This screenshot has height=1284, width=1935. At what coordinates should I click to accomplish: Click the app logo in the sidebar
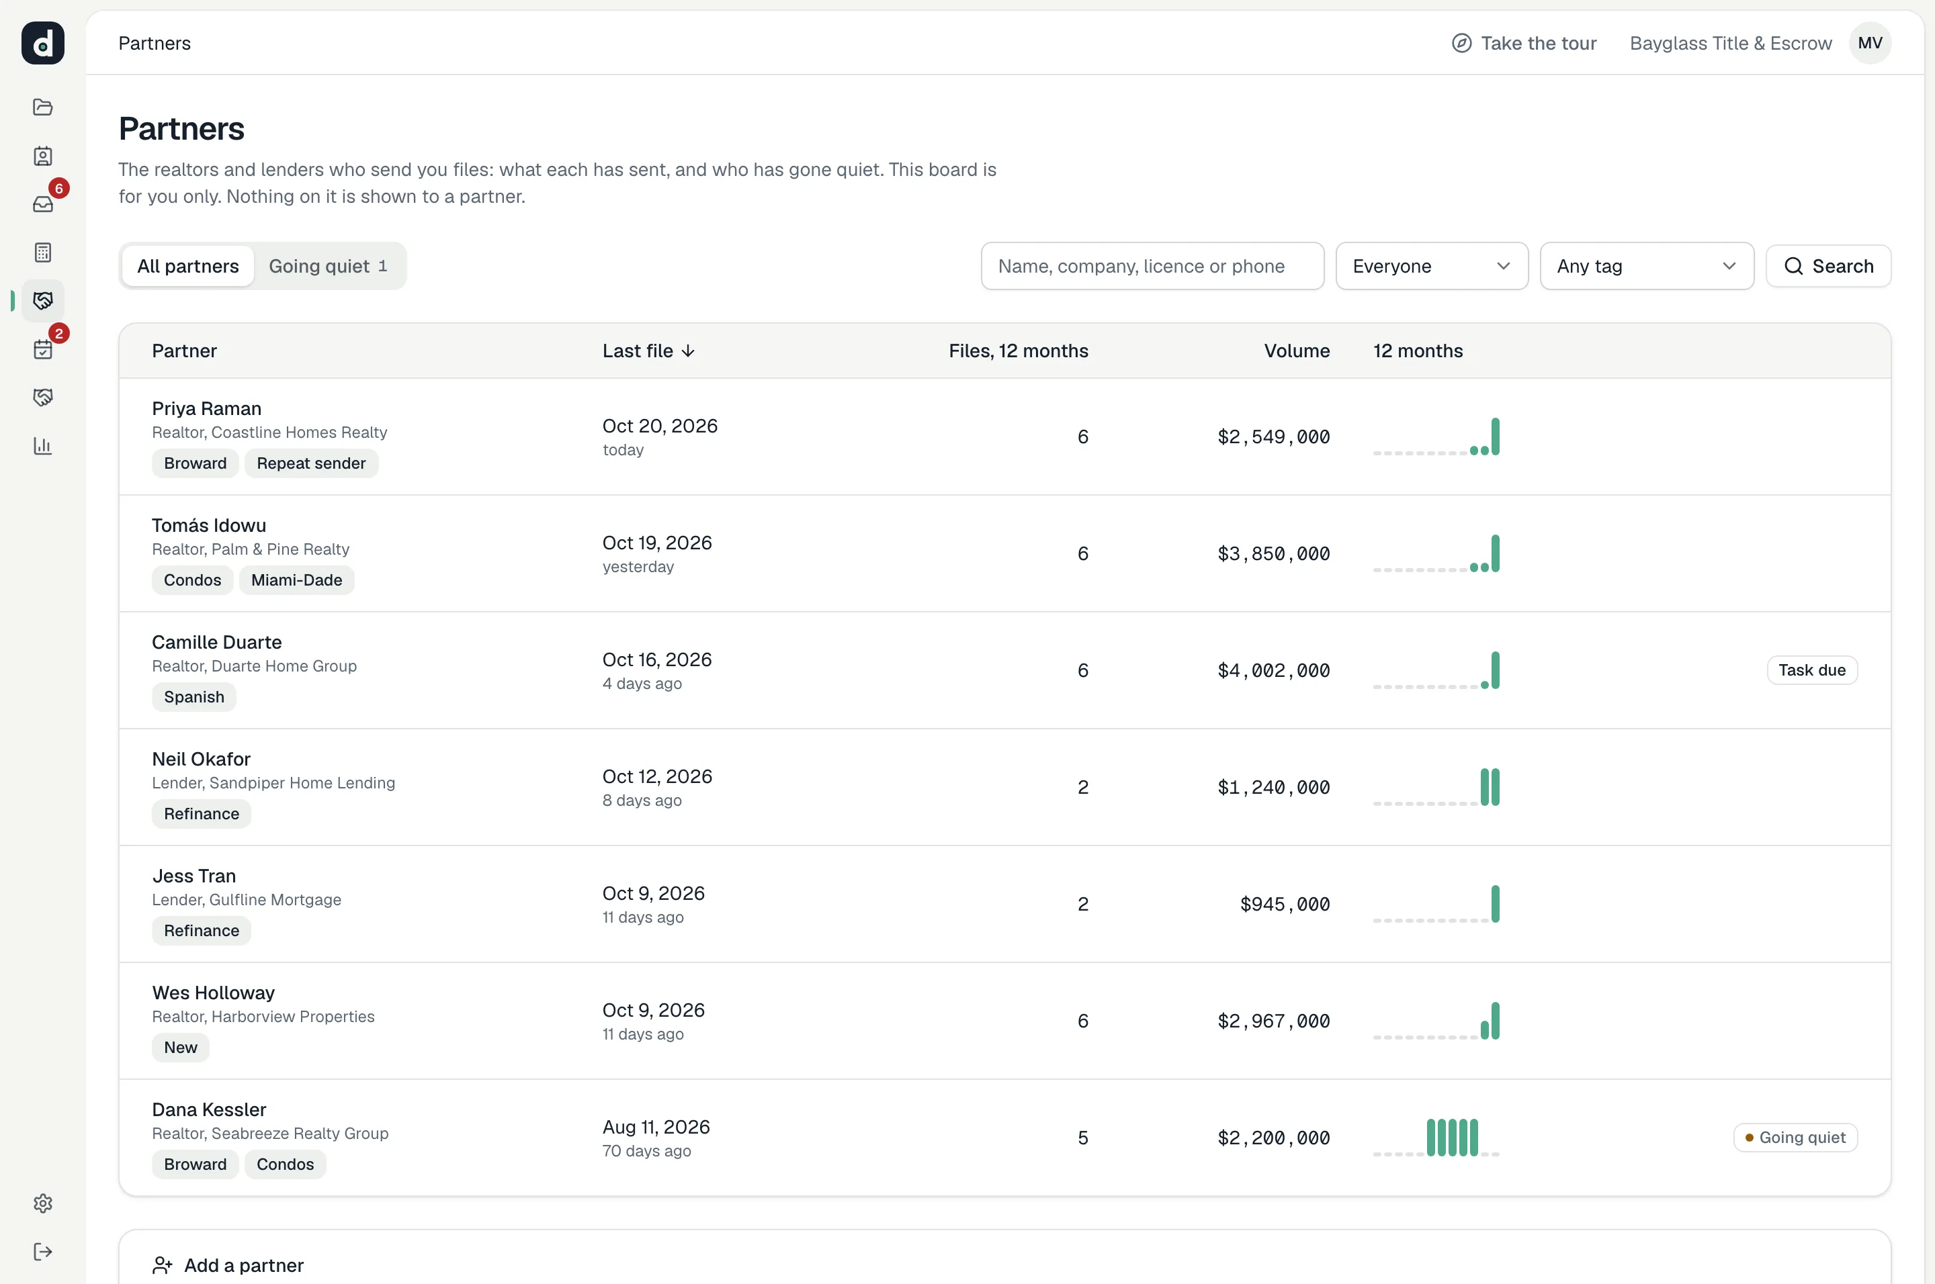[42, 42]
